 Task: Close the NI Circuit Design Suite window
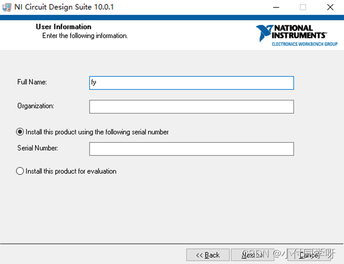[330, 7]
